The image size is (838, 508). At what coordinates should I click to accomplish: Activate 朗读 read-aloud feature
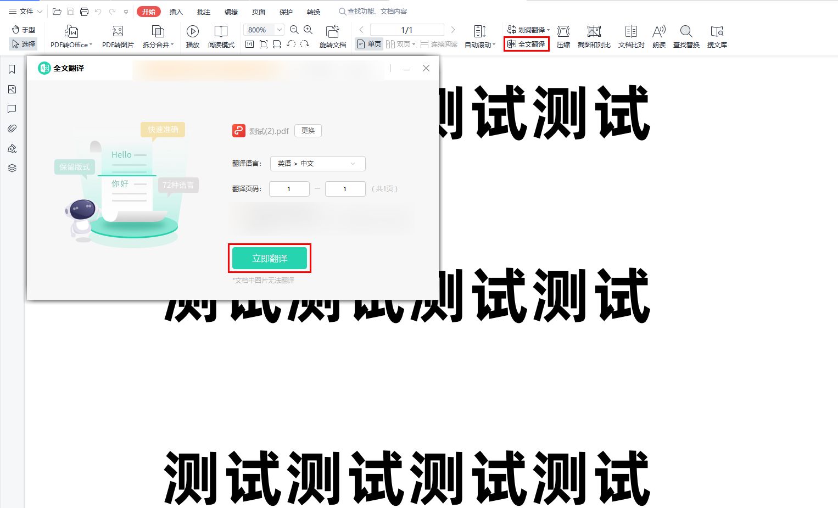658,36
